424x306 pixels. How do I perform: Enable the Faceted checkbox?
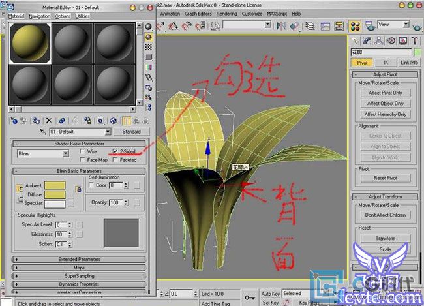115,160
